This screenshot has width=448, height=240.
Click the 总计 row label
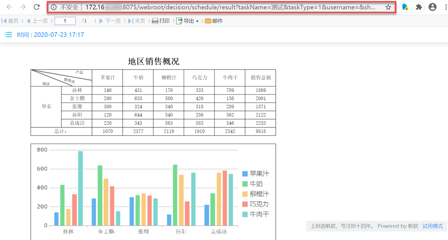pyautogui.click(x=62, y=132)
